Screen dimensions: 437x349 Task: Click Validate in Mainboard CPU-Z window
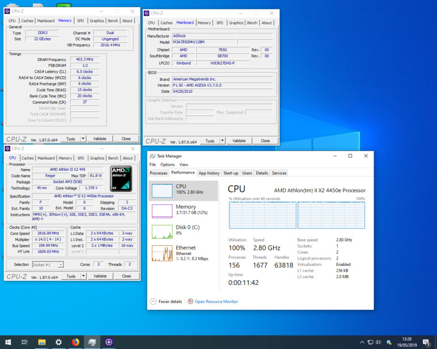click(239, 140)
